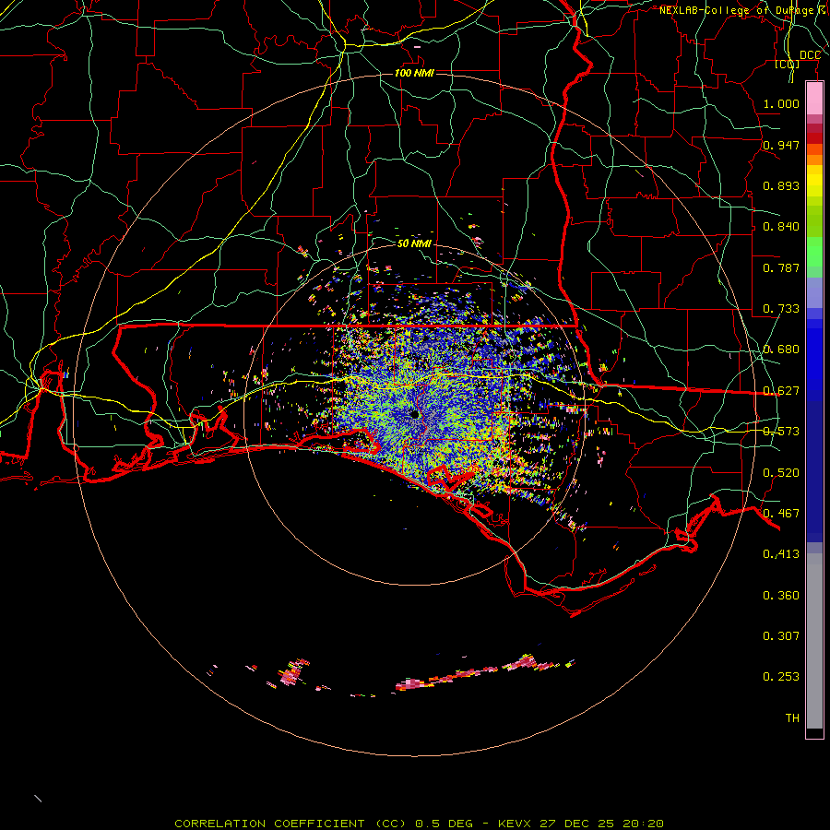830x830 pixels.
Task: Click the 0.467 color scale label
Action: click(781, 513)
